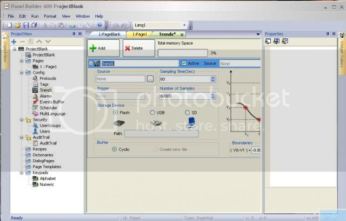Click the Total memory Space progress bar
Screen dimensions: 346x221
pos(183,53)
